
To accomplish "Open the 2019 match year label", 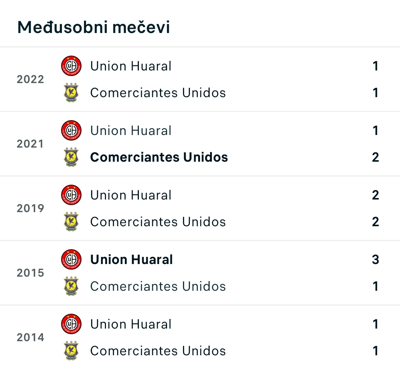I will 30,208.
